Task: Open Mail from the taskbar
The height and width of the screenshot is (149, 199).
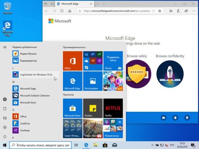Action: tap(115, 145)
